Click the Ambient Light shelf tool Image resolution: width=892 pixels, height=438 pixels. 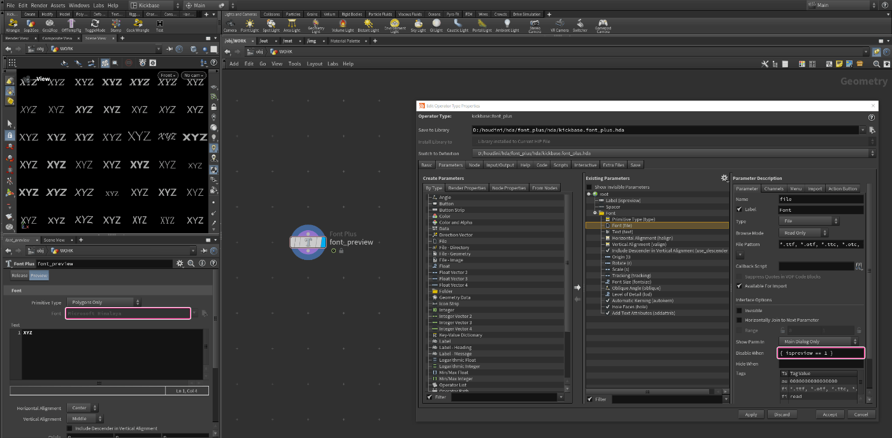click(507, 25)
